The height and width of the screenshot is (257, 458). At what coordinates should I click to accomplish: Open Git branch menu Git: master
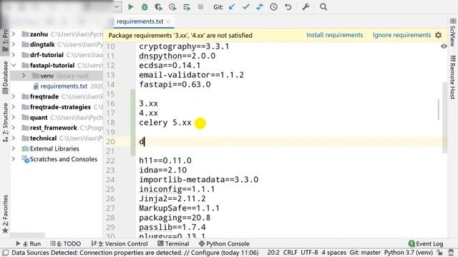(365, 253)
